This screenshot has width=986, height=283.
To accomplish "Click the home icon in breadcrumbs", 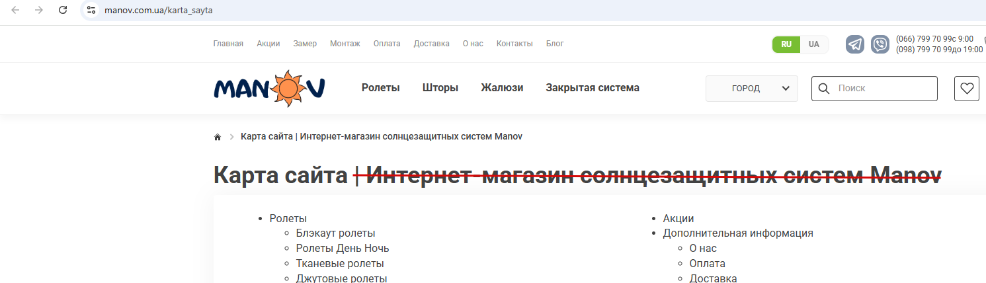I will click(218, 137).
